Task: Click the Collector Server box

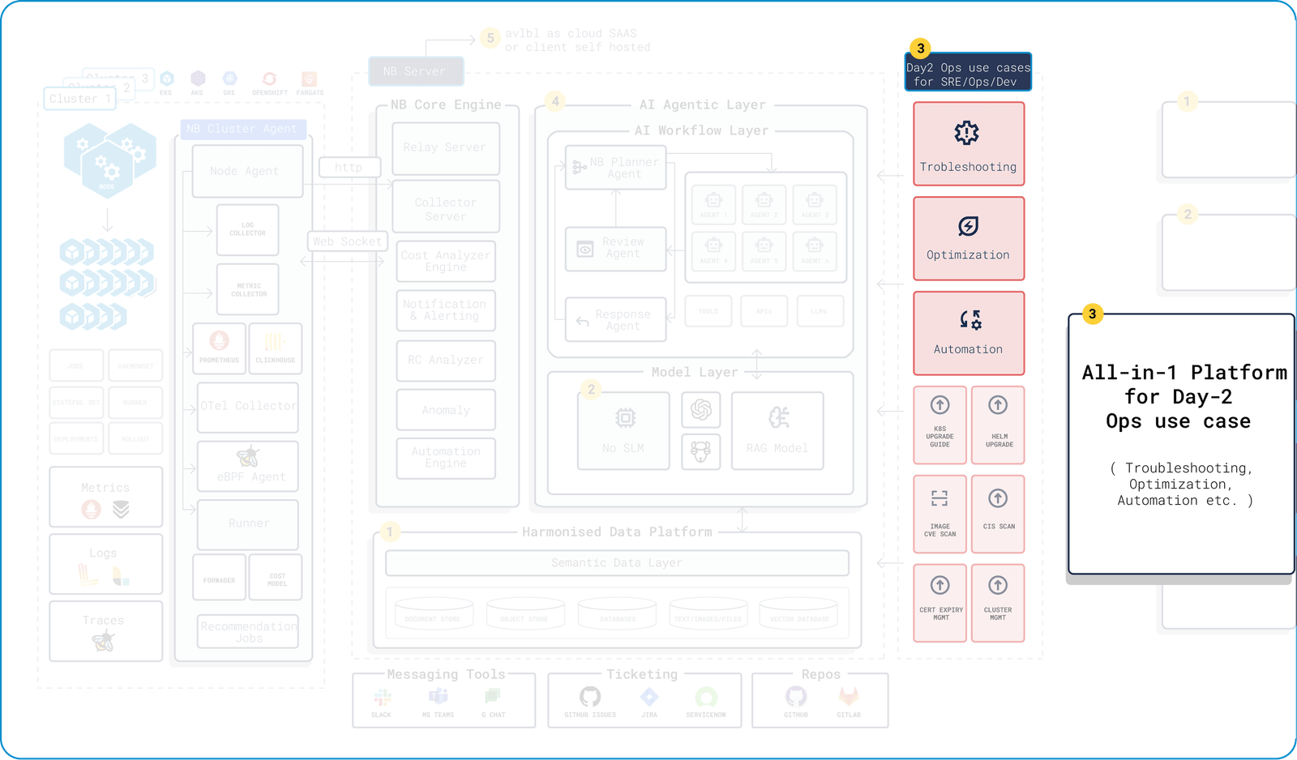Action: (x=446, y=207)
